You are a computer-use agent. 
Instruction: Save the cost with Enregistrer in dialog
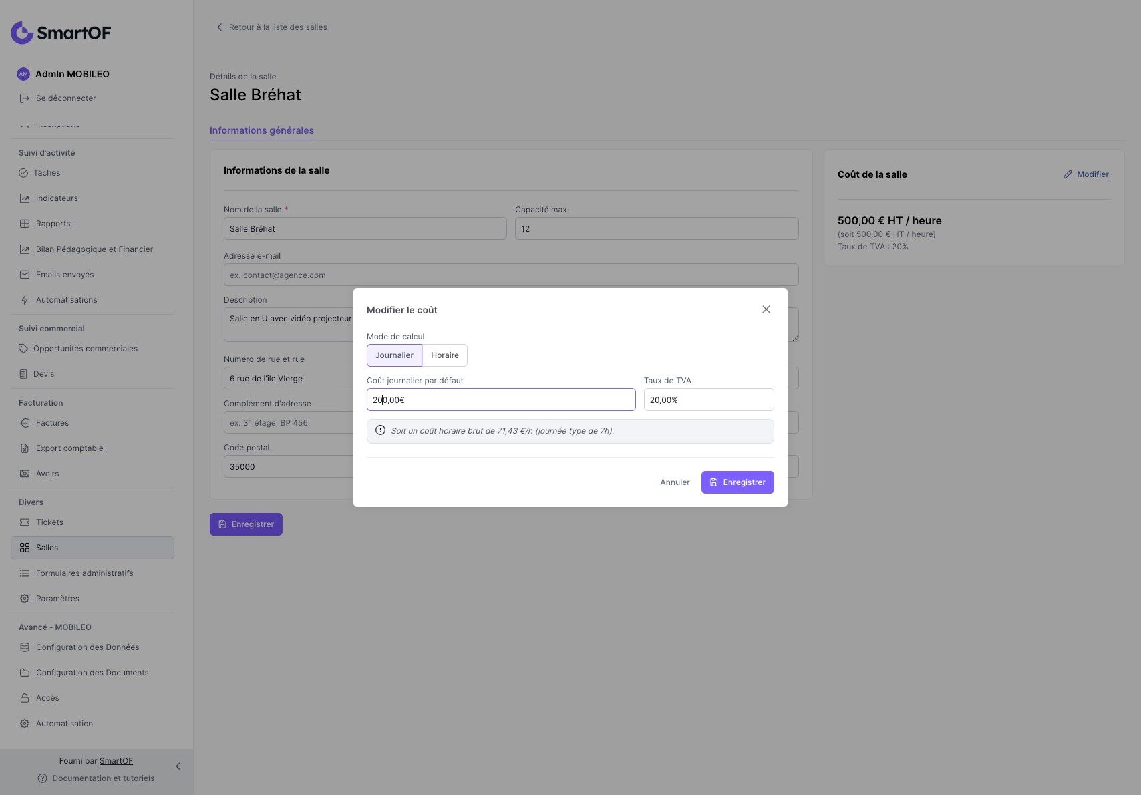[738, 482]
